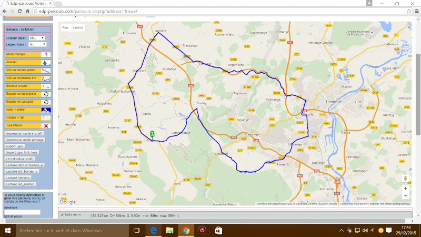Open the Largeur trace dropdown
The image size is (421, 237).
(37, 44)
